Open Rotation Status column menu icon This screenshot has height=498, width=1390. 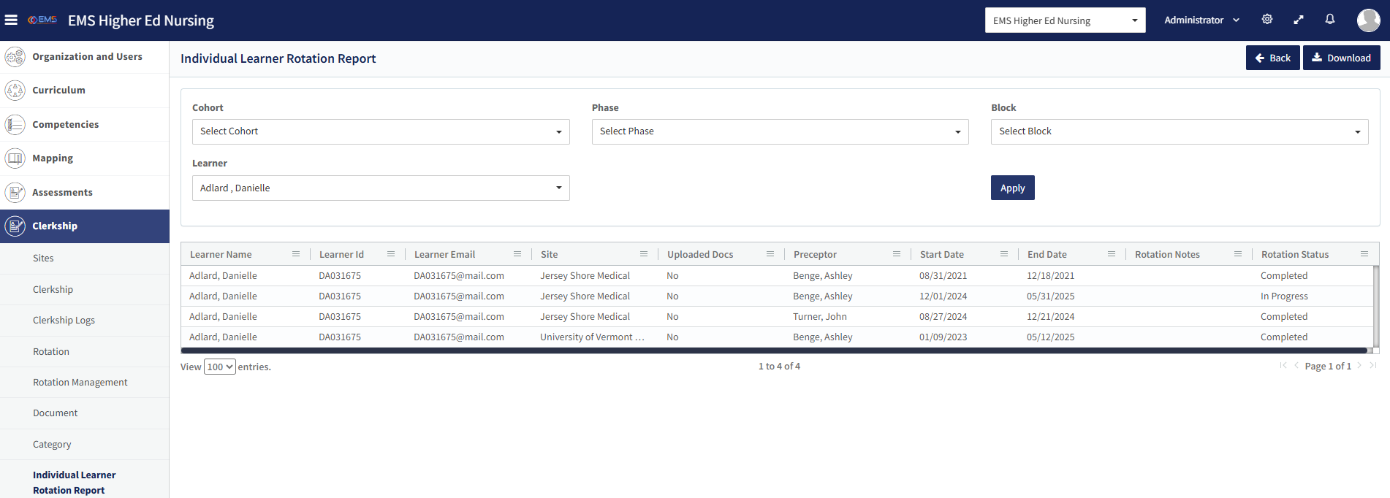[1364, 254]
